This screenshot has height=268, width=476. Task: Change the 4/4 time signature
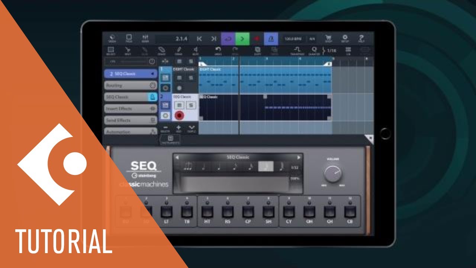coord(312,39)
